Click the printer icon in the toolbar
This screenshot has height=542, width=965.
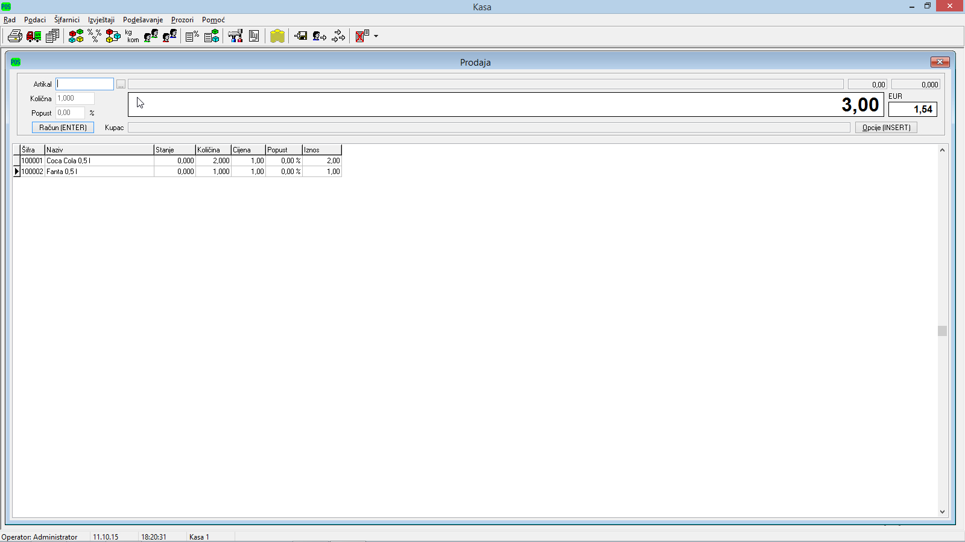point(15,36)
